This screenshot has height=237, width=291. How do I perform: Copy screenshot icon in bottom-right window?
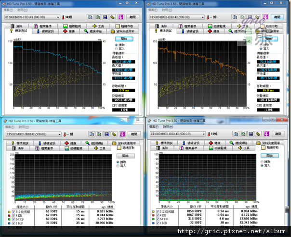[243, 134]
